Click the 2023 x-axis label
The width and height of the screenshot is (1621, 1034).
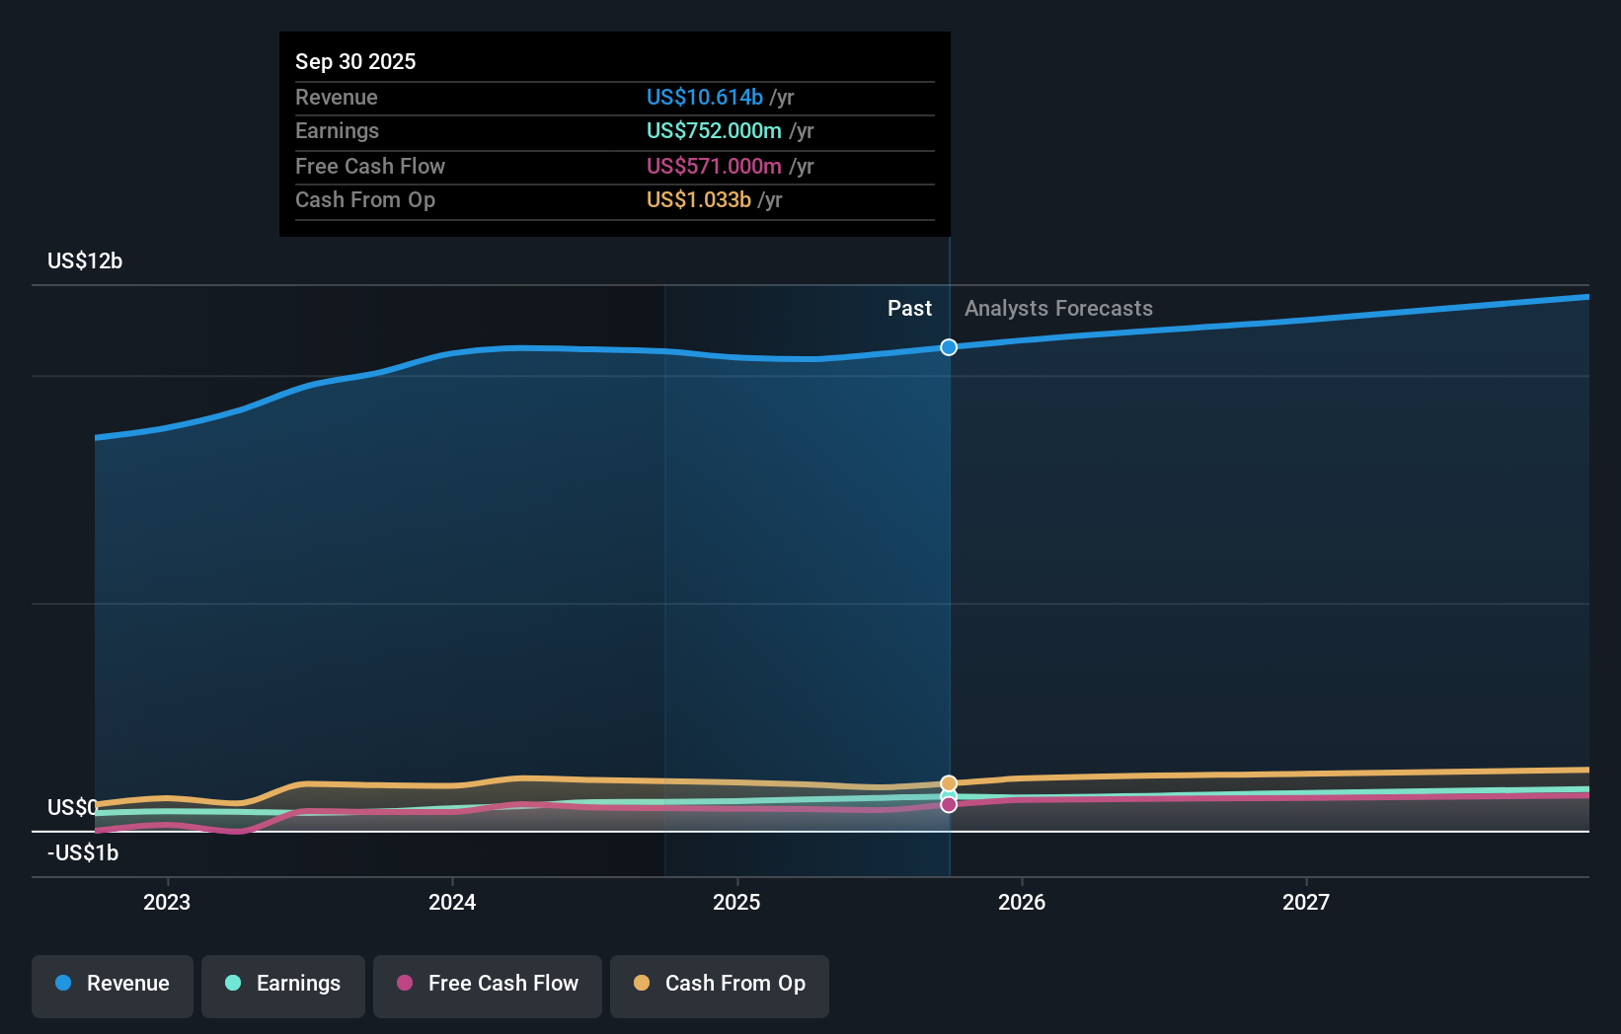point(167,902)
